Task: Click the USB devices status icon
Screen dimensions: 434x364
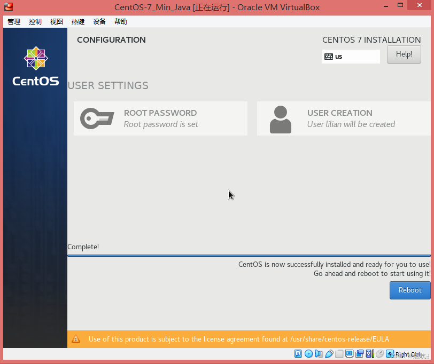Action: click(329, 354)
